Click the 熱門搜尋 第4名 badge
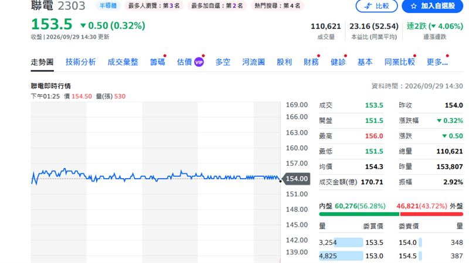Viewport: 469px width, 263px height. pos(277,6)
